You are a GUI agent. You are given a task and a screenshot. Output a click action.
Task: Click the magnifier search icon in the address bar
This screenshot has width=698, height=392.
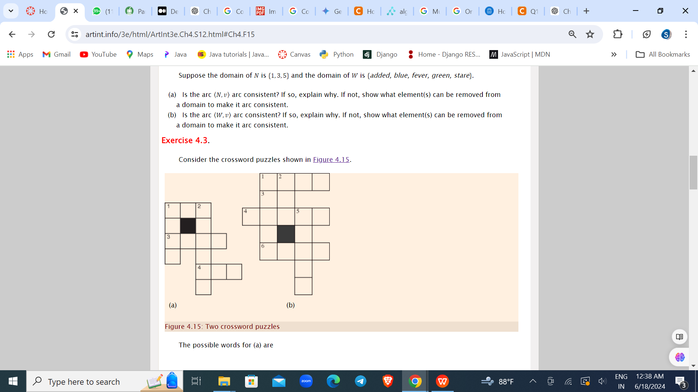572,34
